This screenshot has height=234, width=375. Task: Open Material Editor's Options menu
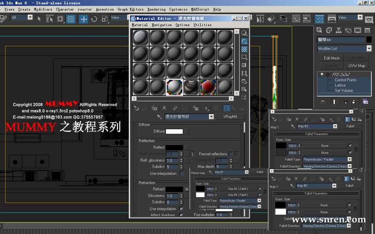coord(182,25)
